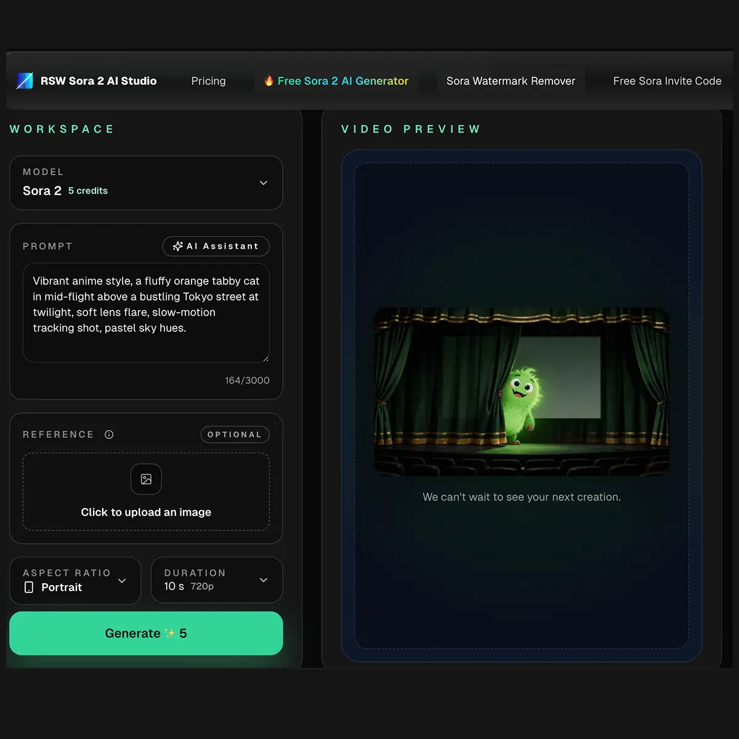Viewport: 739px width, 739px height.
Task: Click the sparkle icon on the AI Assistant button
Action: click(x=177, y=246)
